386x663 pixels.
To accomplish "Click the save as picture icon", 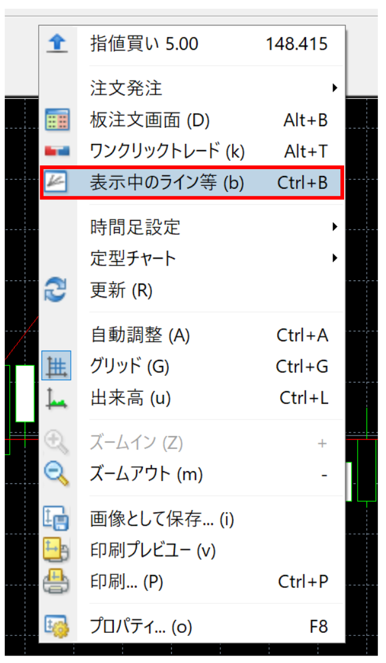I will (x=56, y=518).
